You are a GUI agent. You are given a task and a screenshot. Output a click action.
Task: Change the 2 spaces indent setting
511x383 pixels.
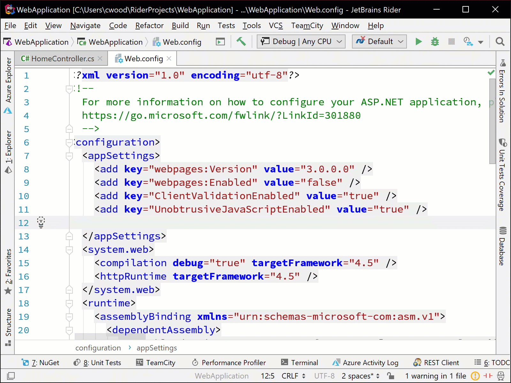[361, 376]
